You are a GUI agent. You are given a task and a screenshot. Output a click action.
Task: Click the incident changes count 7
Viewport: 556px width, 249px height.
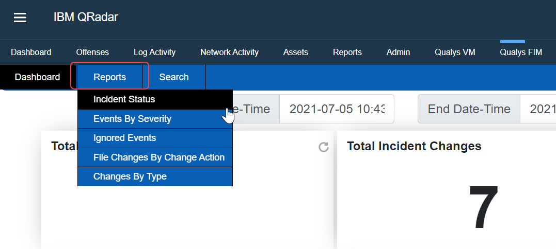[x=484, y=207]
